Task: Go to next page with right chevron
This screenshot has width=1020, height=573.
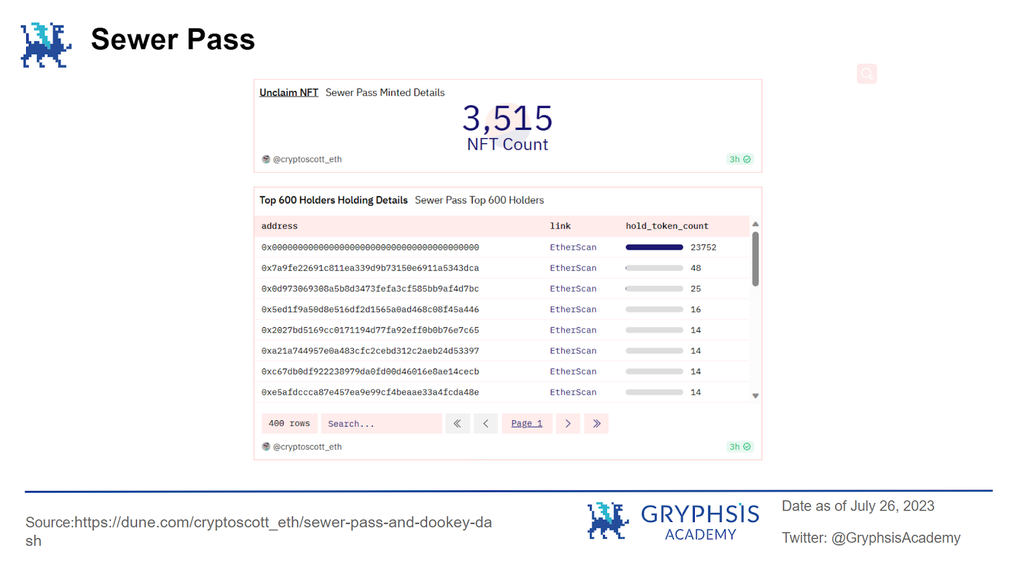Action: tap(568, 423)
